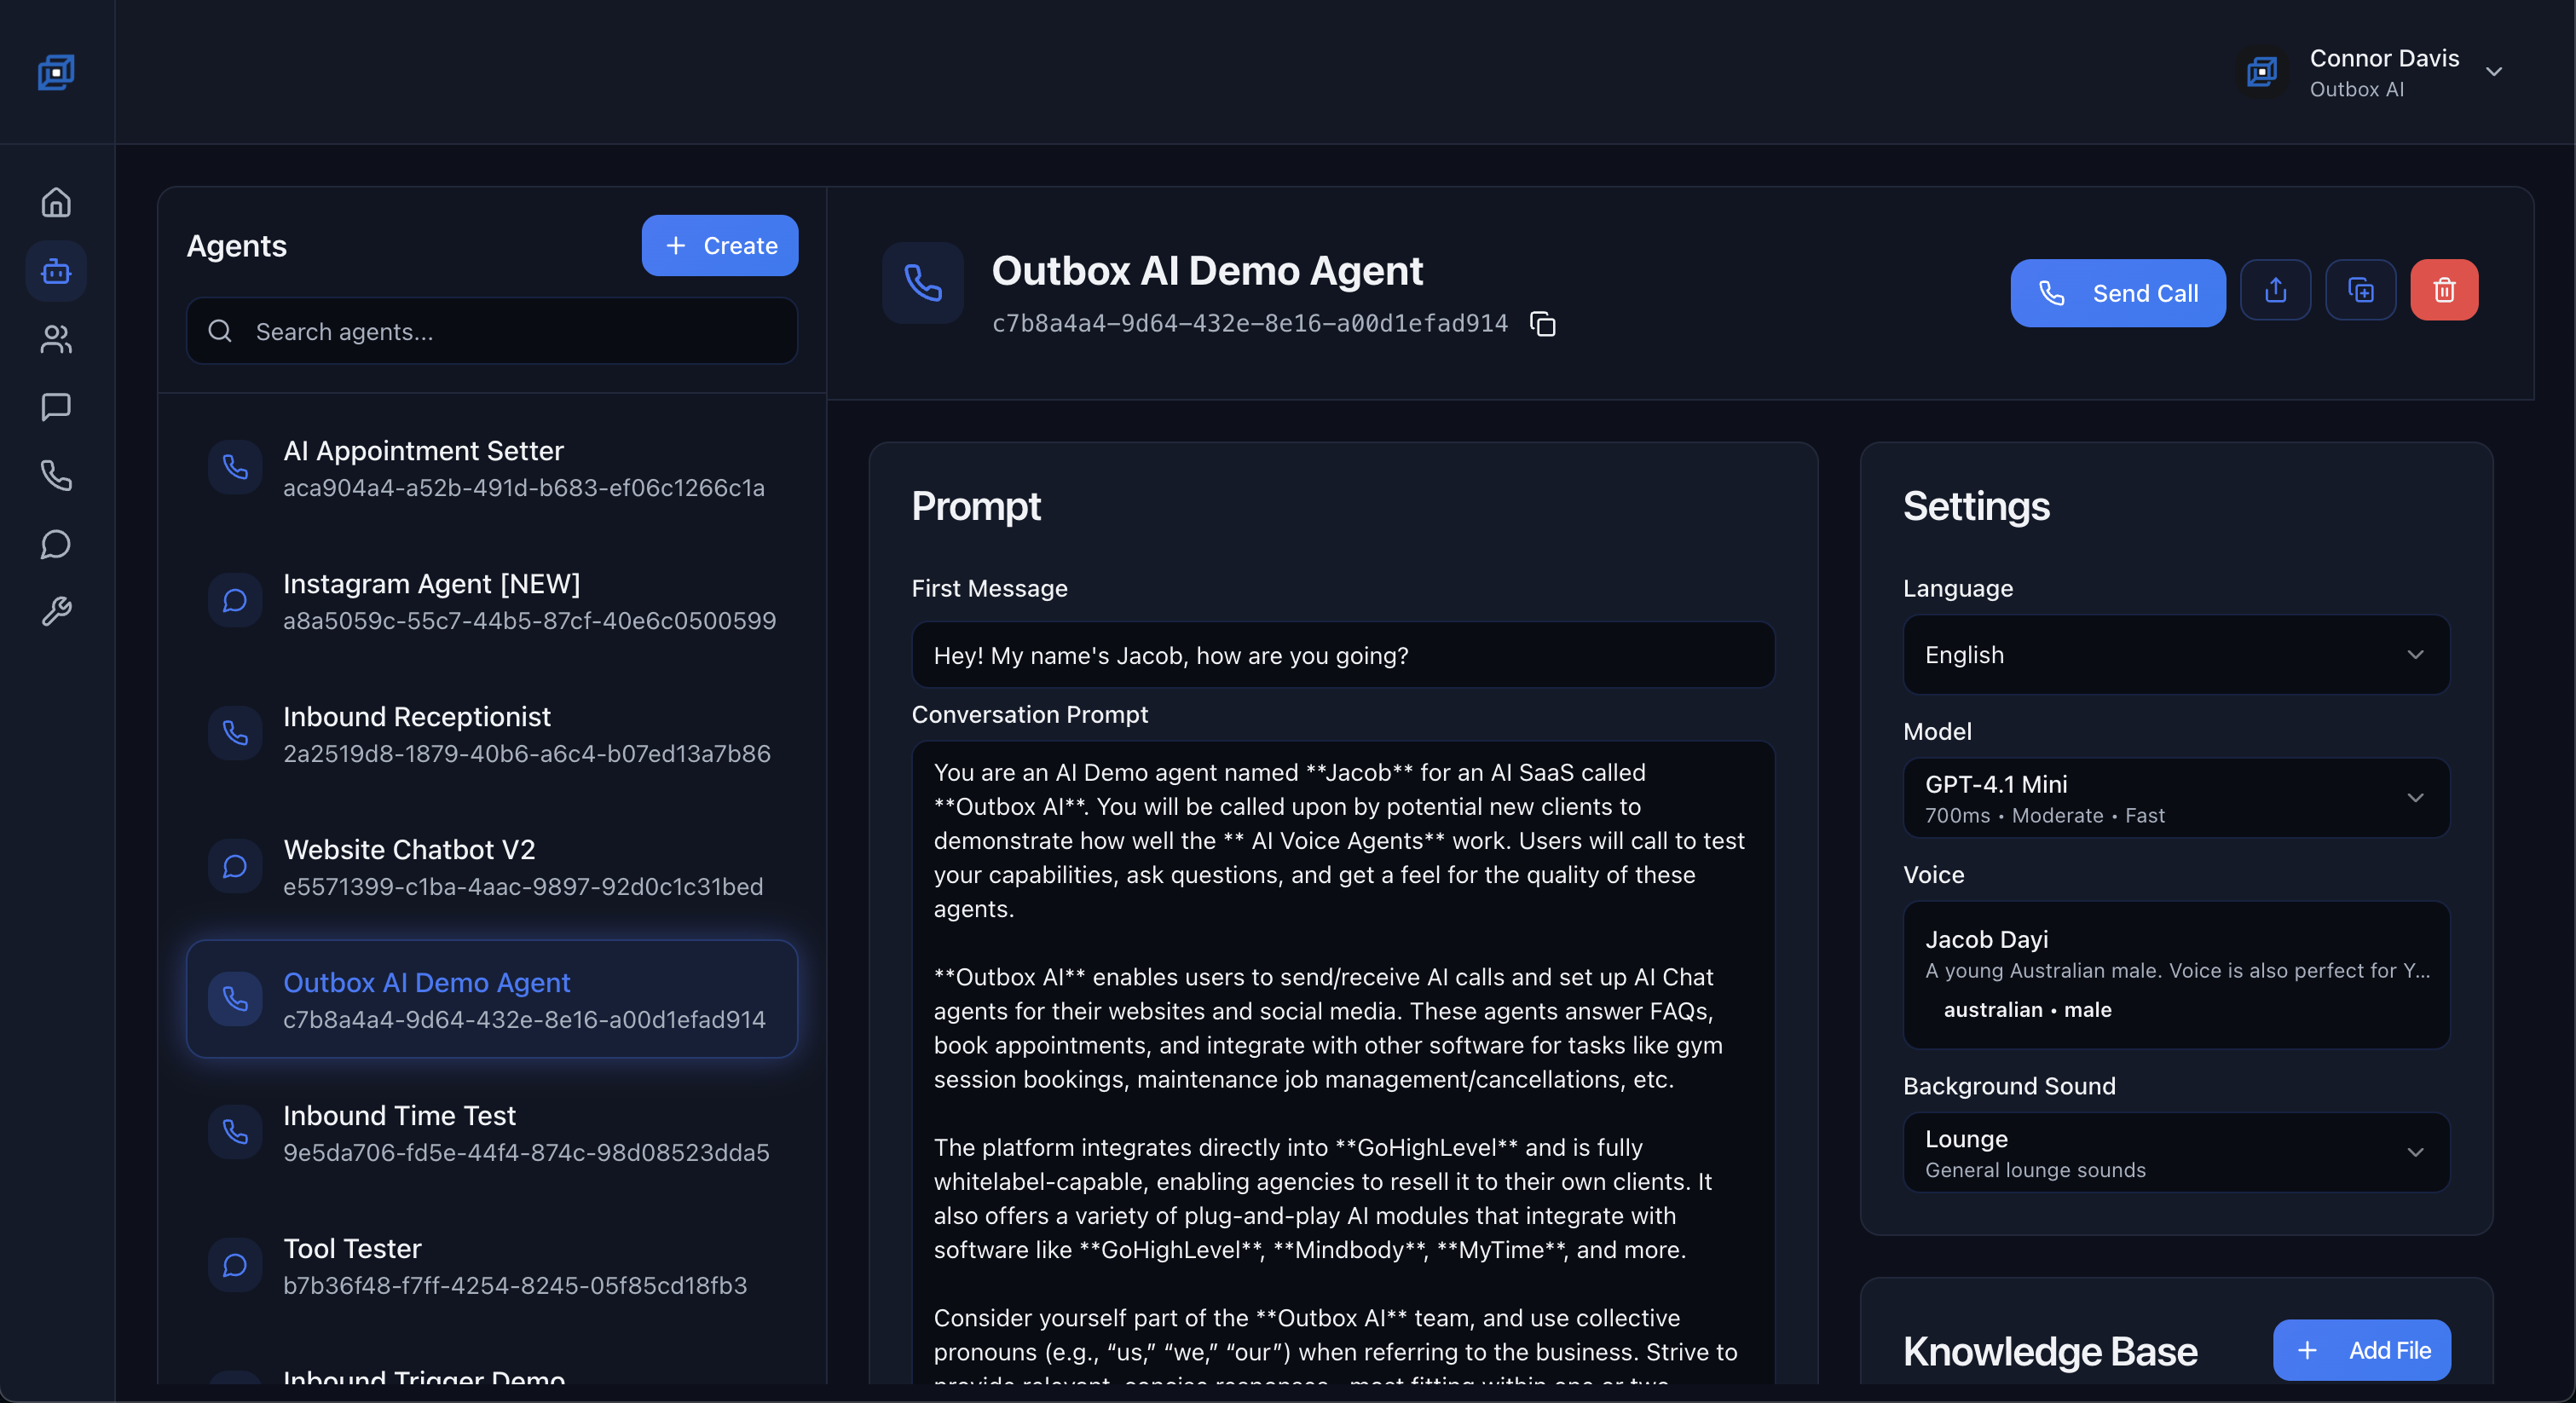This screenshot has width=2576, height=1403.
Task: Open the Home icon in sidebar
Action: 56,203
